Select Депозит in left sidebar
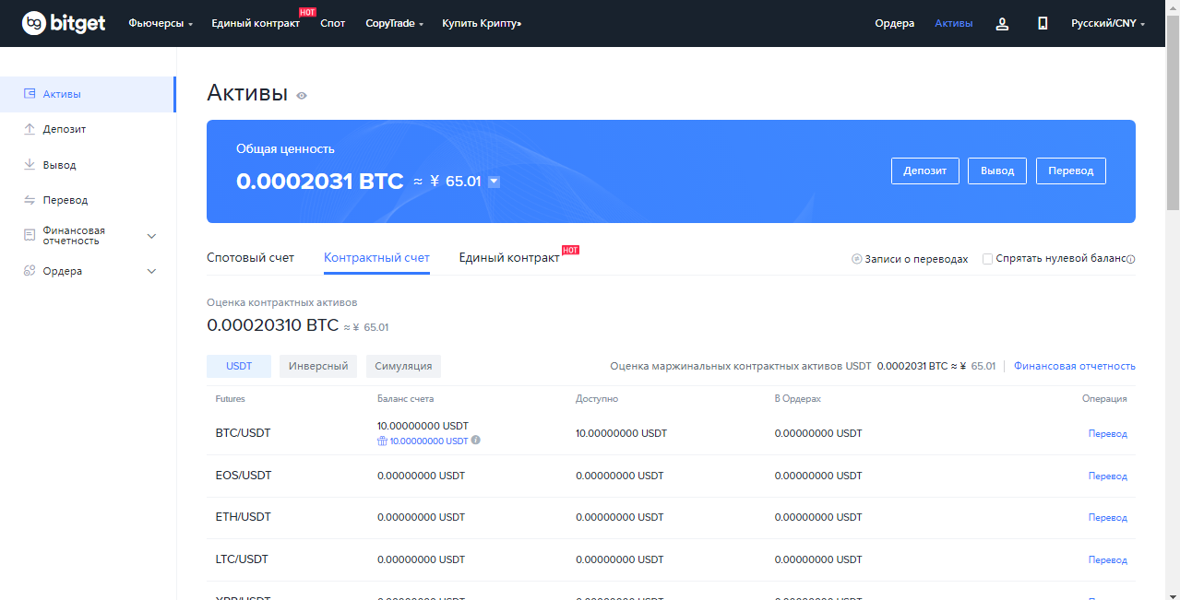 click(x=65, y=129)
